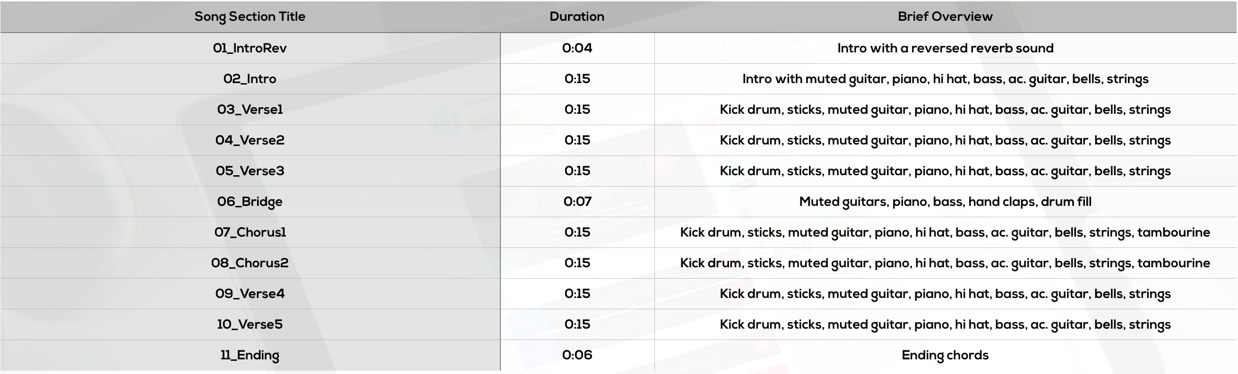1238x374 pixels.
Task: Select the 'Intro with a reversed reverb sound' overview
Action: pyautogui.click(x=945, y=48)
